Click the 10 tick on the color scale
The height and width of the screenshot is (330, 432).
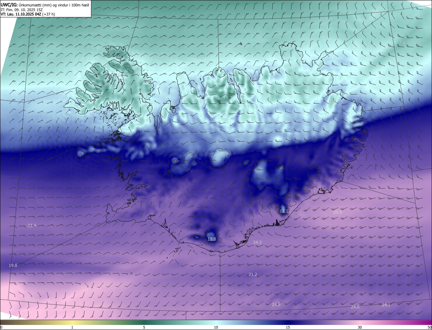[x=216, y=327]
